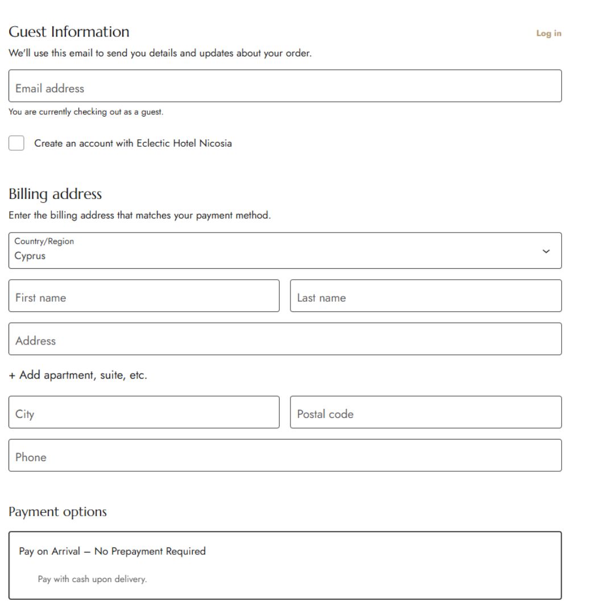Click the Guest Information heading

69,31
